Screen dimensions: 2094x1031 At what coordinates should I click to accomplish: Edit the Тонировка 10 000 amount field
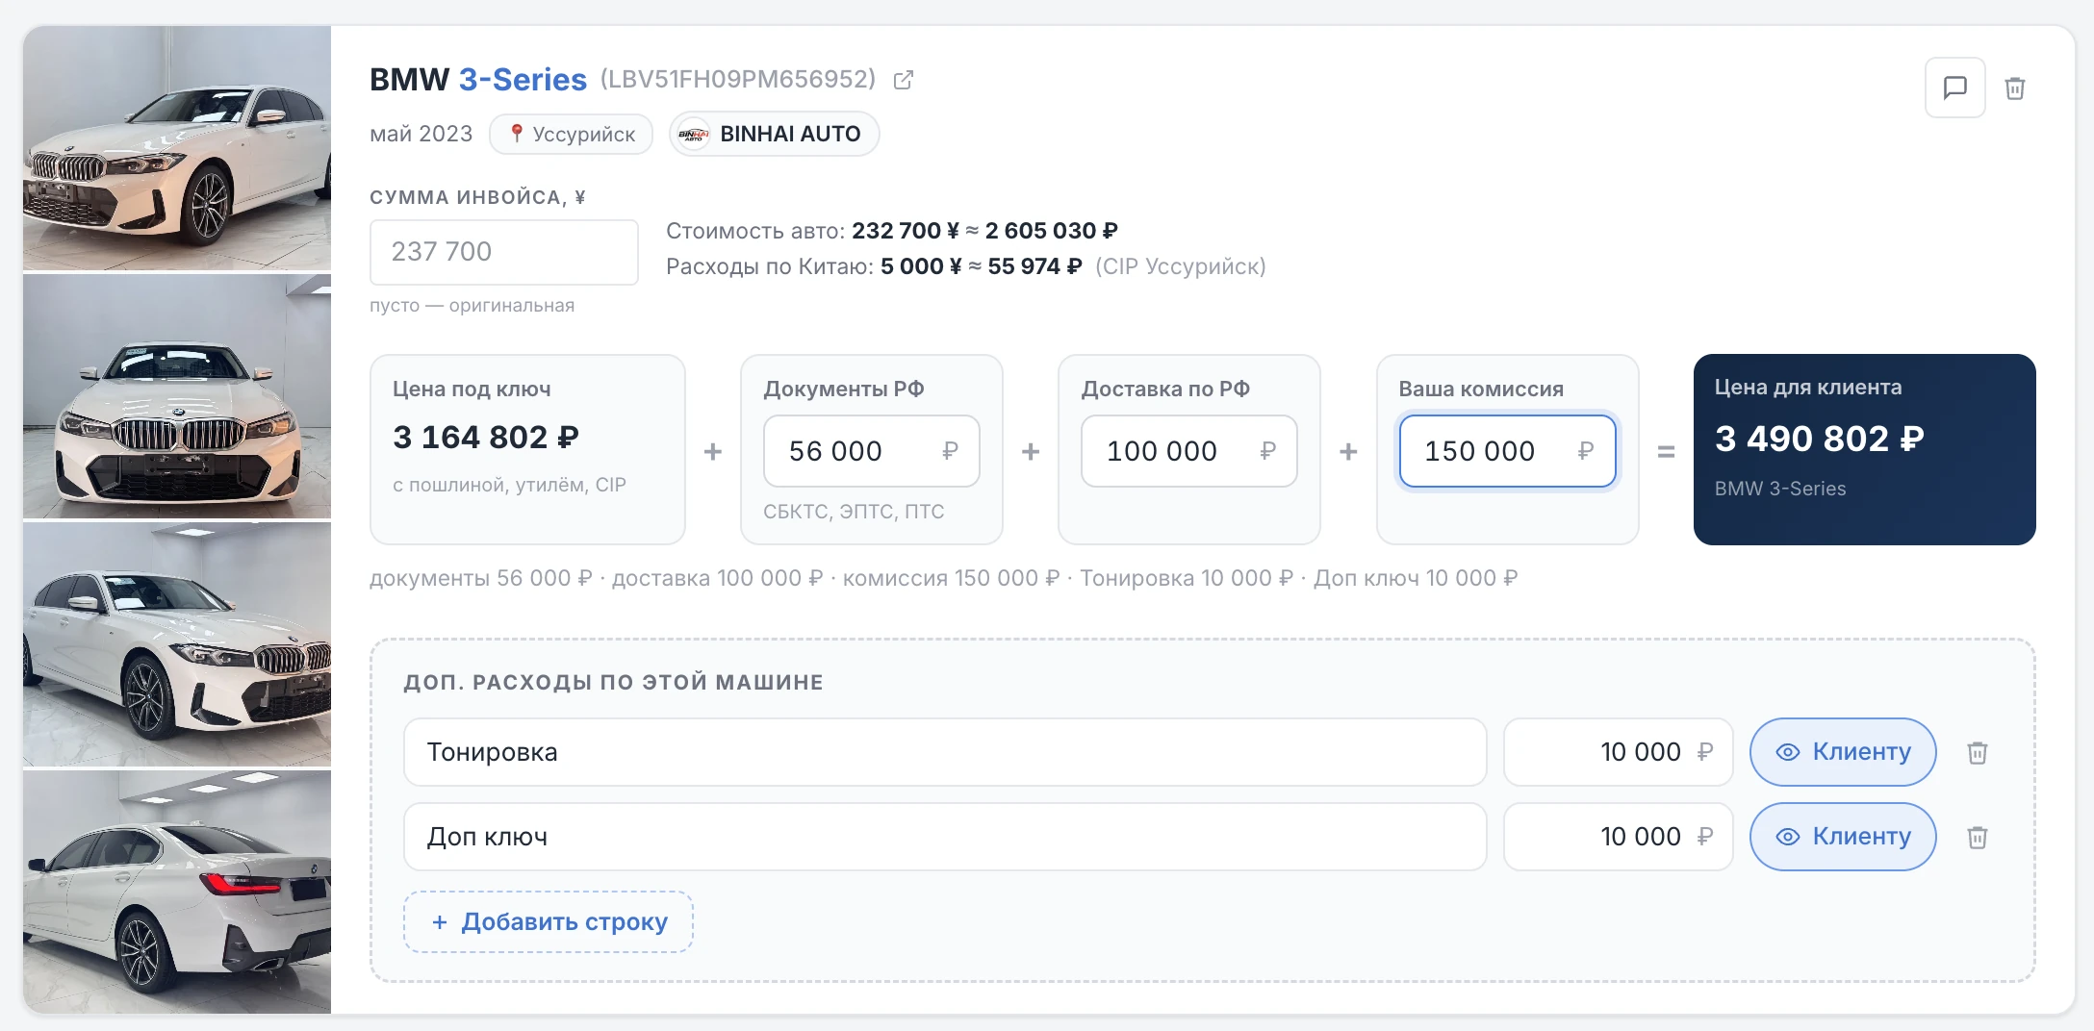[1619, 752]
